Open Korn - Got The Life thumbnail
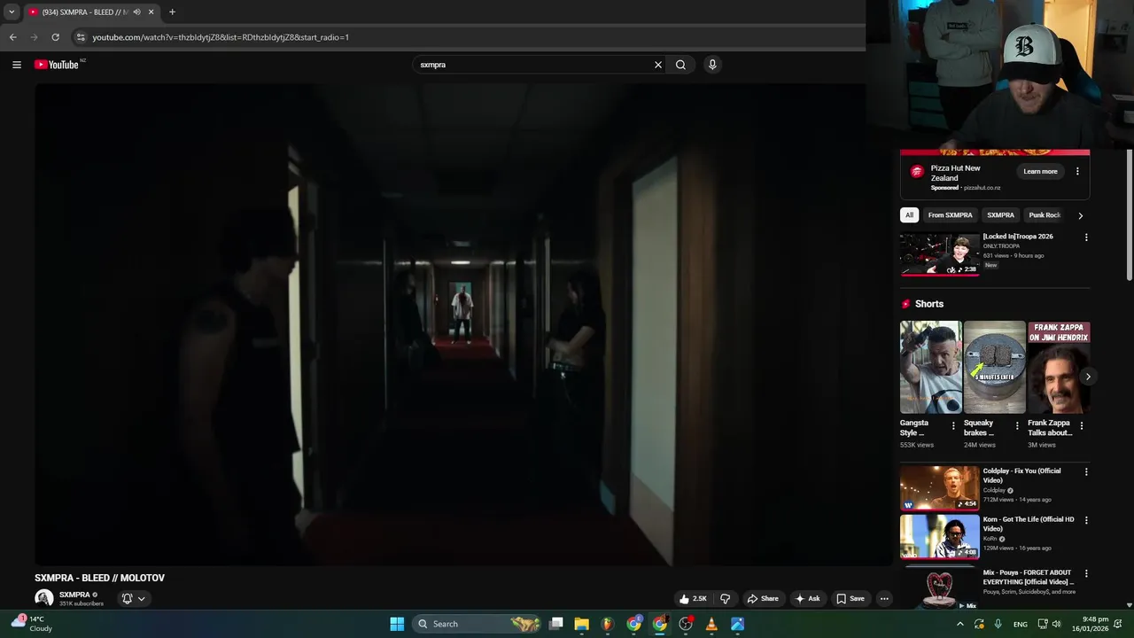Image resolution: width=1134 pixels, height=638 pixels. tap(940, 536)
